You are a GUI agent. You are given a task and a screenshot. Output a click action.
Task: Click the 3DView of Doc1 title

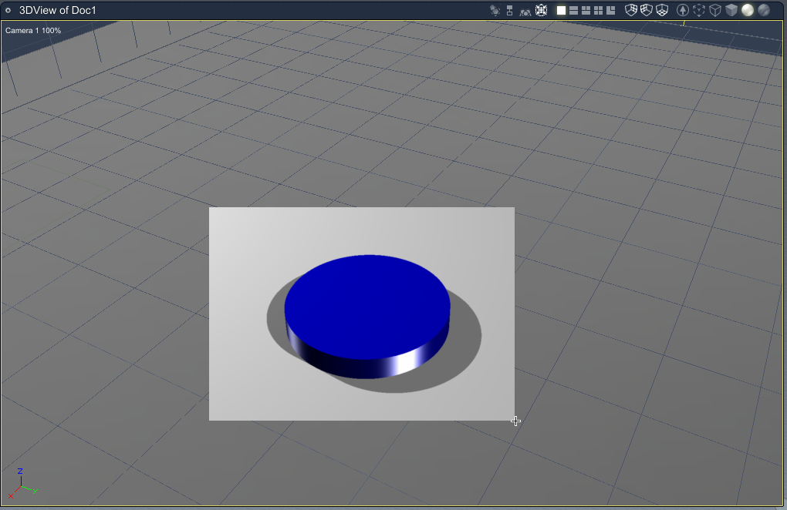(58, 11)
